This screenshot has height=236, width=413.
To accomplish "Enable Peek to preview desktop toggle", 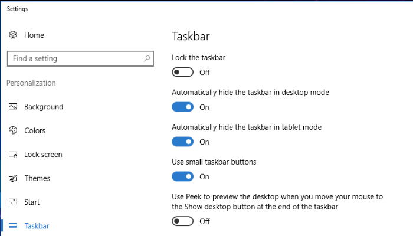I will [x=182, y=221].
